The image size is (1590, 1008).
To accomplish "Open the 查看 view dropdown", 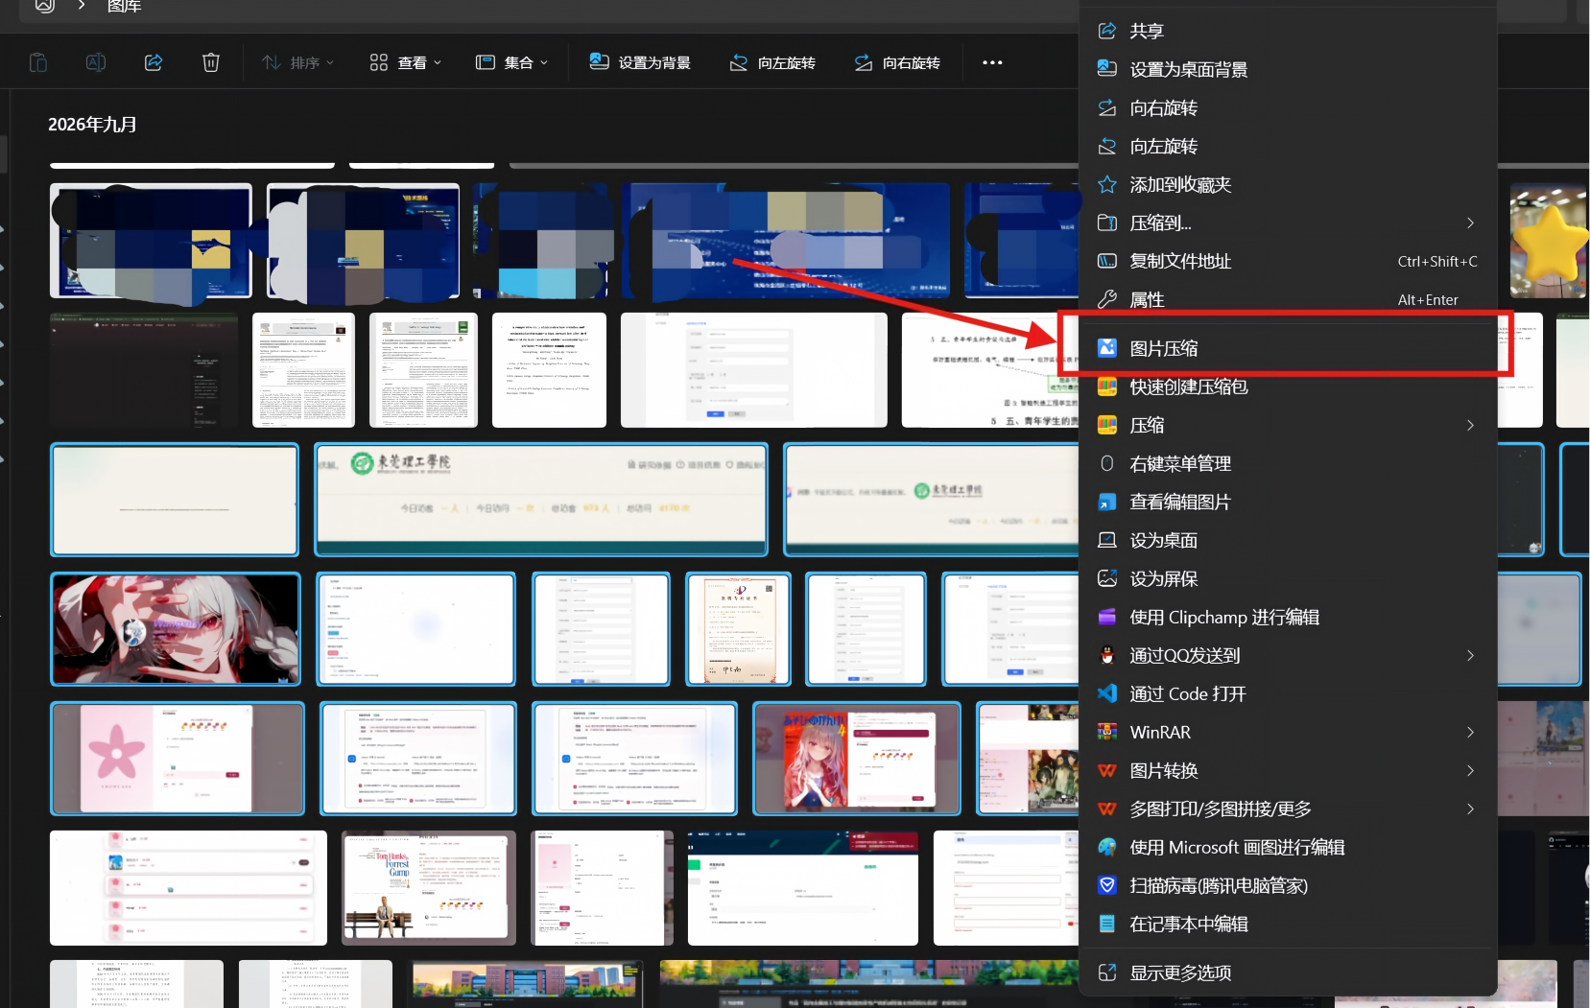I will click(x=405, y=62).
